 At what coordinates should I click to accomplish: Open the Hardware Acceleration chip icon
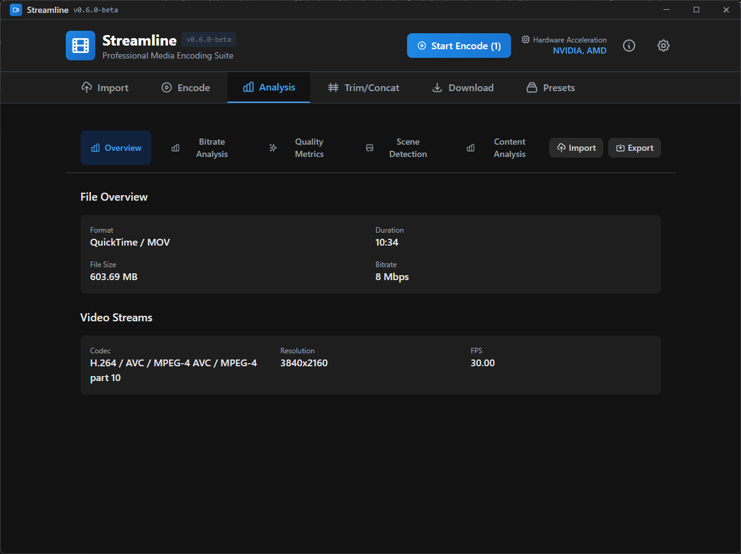click(525, 39)
